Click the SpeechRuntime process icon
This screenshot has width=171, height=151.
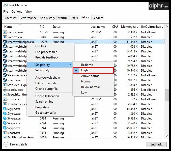(5, 95)
